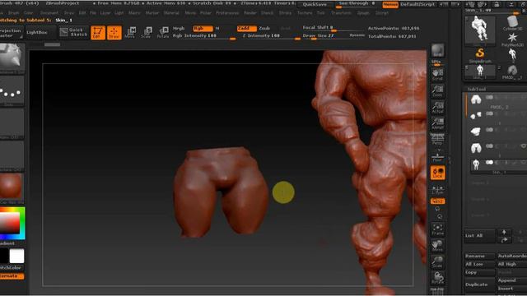Open the Quick Sketch tool

point(74,32)
